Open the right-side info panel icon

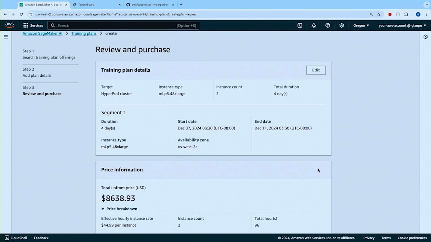pos(426,37)
